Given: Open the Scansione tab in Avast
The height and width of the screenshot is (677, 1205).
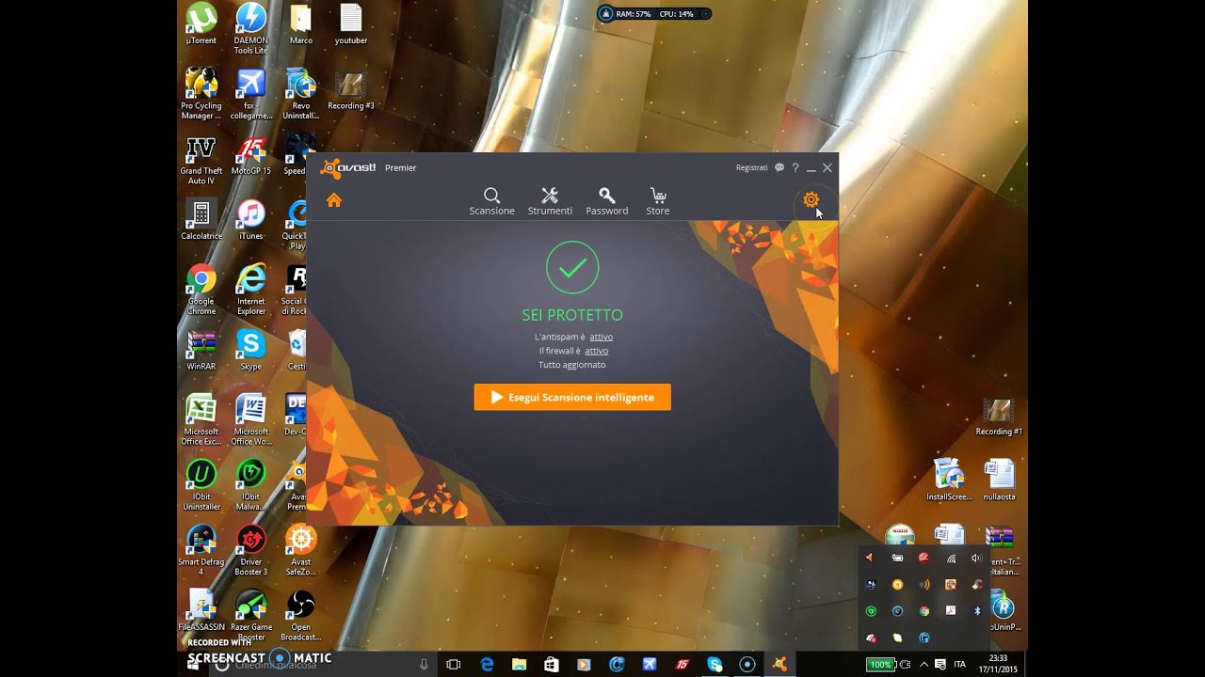Looking at the screenshot, I should (x=491, y=201).
